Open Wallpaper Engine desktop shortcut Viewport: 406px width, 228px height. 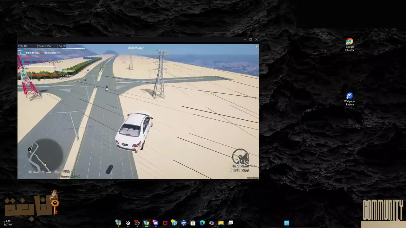pos(350,99)
